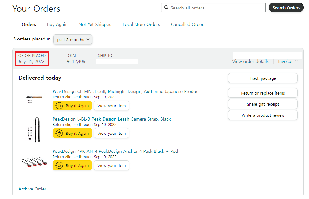View your item for the Cuff
309x199 pixels.
111,106
